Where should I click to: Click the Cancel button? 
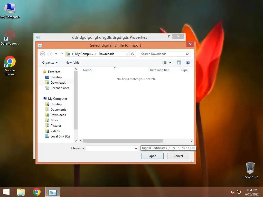tap(178, 156)
